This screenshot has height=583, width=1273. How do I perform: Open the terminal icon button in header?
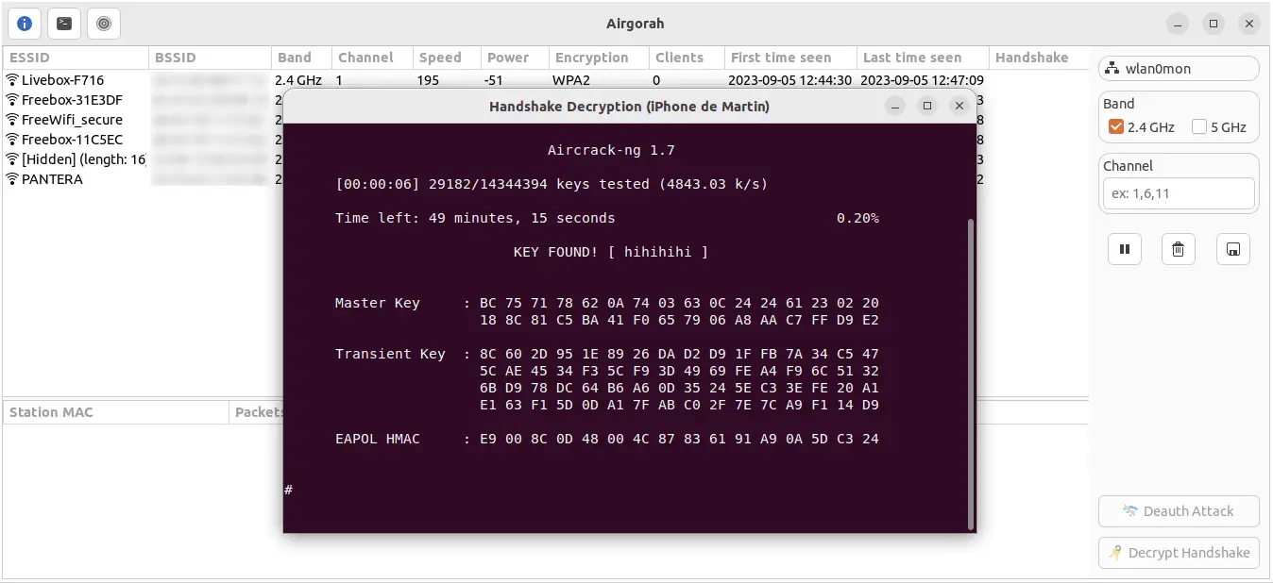click(64, 24)
